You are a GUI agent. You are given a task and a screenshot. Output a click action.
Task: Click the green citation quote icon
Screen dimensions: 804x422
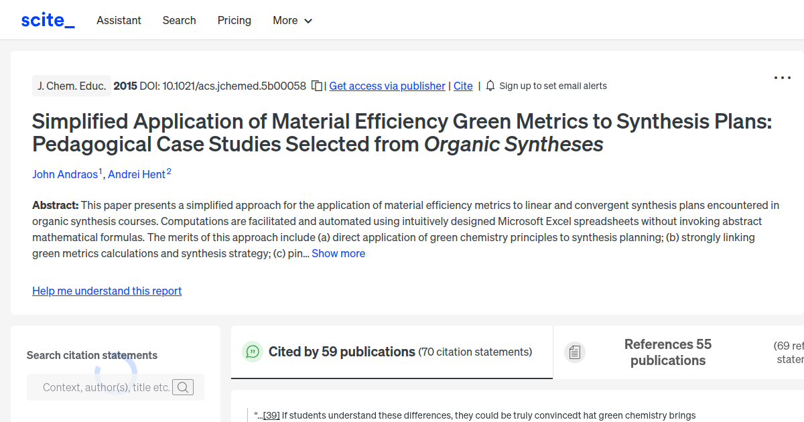click(x=252, y=351)
